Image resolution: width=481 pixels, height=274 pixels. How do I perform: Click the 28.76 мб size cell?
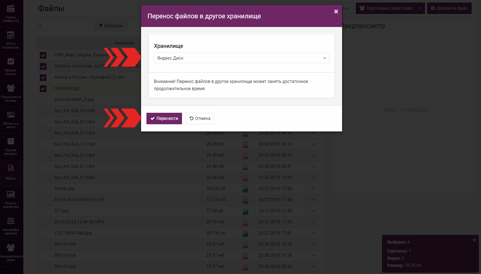pos(215,222)
